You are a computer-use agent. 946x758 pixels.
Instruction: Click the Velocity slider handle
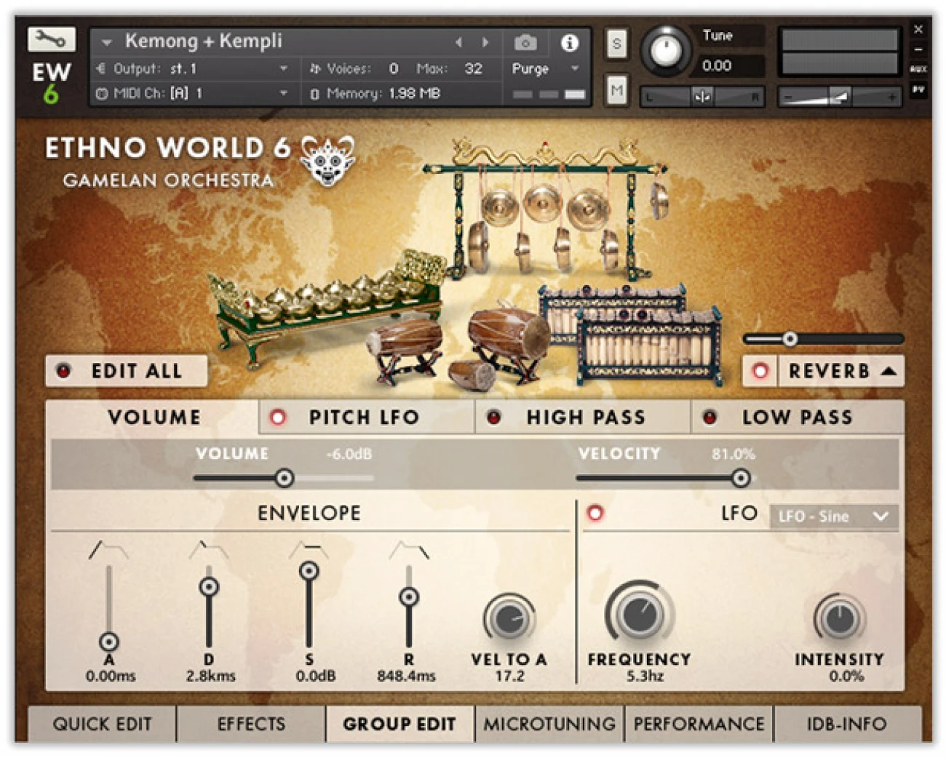(741, 478)
